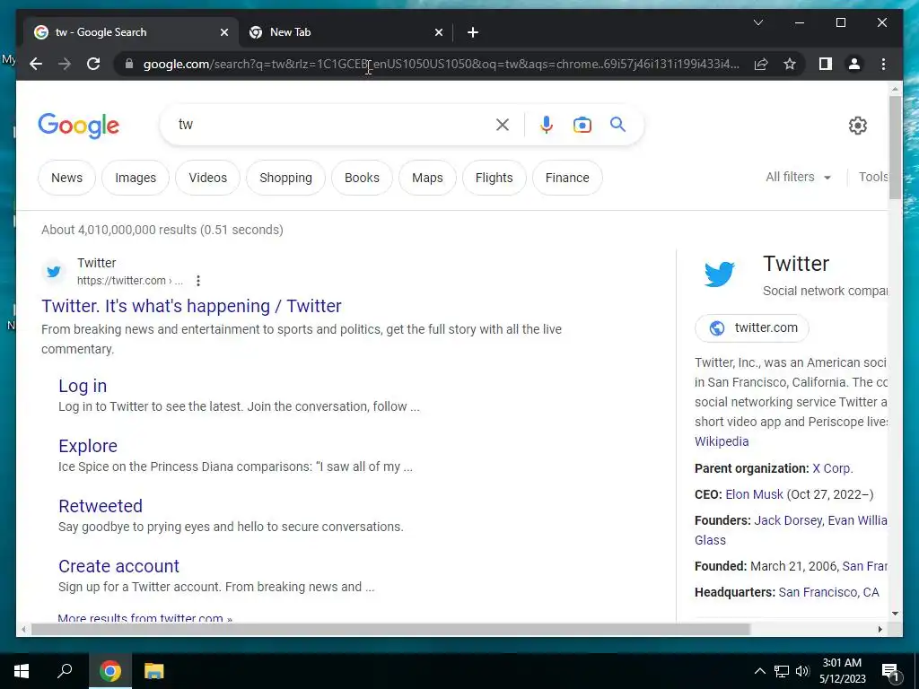Open the Windows Start menu
The height and width of the screenshot is (689, 919).
pos(22,671)
